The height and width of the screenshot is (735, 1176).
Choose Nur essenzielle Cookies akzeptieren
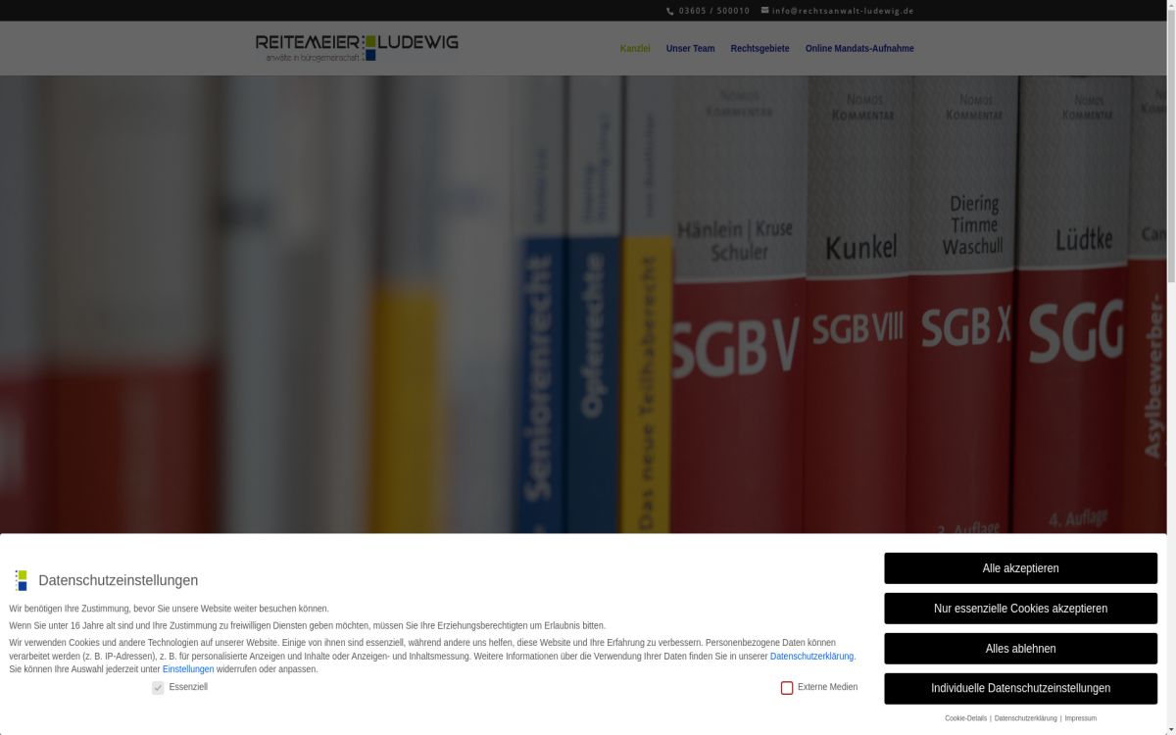(1020, 609)
